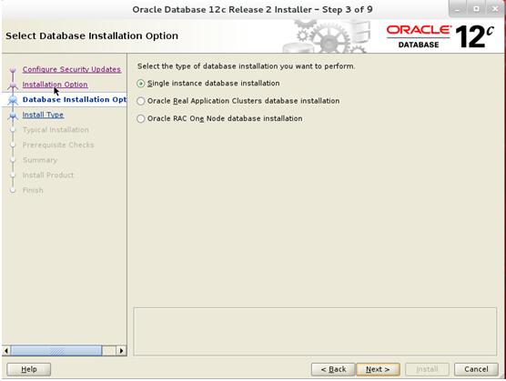Click the left scroll arrow of sidebar
The height and width of the screenshot is (381, 506).
pyautogui.click(x=6, y=350)
